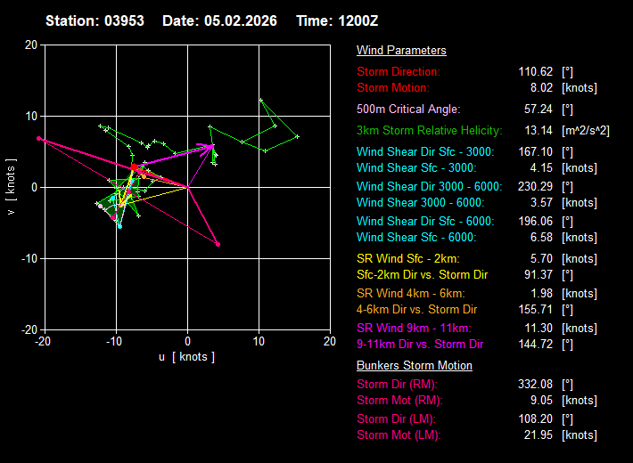
Task: Click the Bunkers Storm Motion heading
Action: (415, 366)
